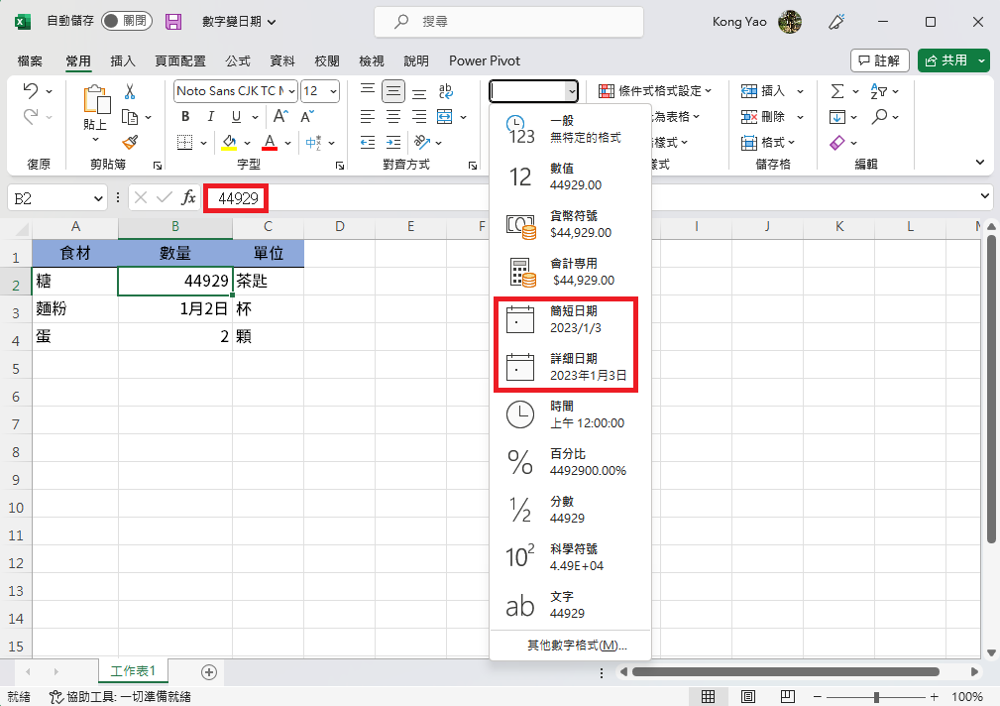
Task: Collapse the number format dropdown arrow
Action: (571, 91)
